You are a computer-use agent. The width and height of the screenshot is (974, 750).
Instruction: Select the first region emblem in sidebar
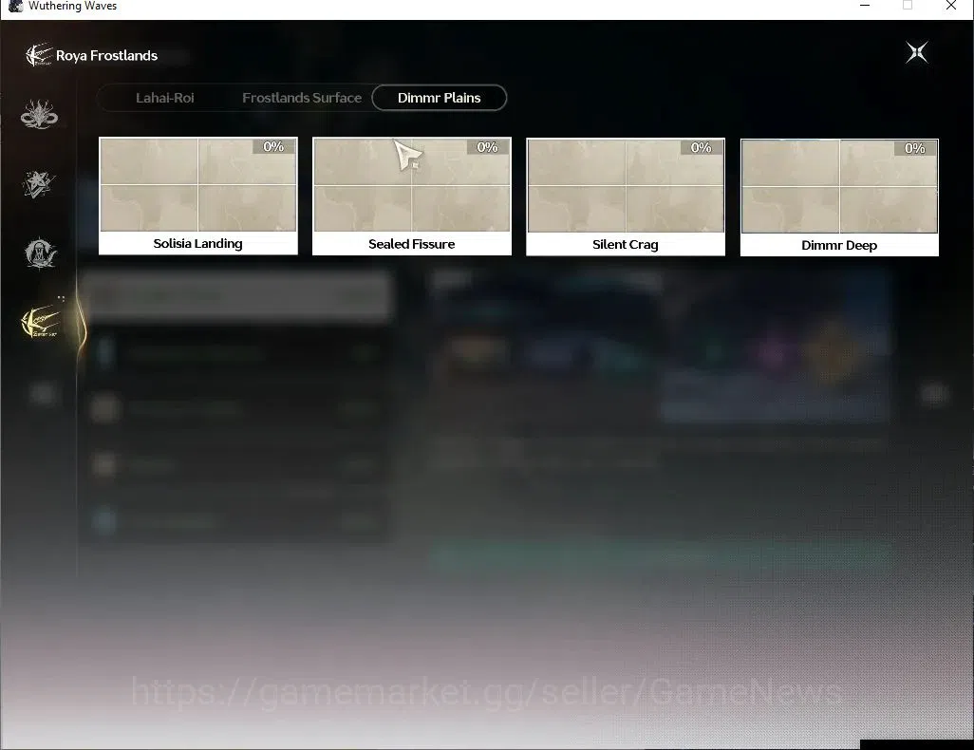(x=39, y=114)
